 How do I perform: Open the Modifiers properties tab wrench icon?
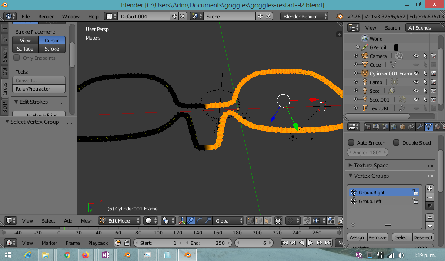point(420,127)
